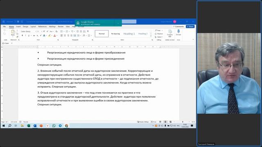Viewport: 262px width, 147px height.
Task: Click the Redo icon below Undo
Action: (x=5, y=34)
